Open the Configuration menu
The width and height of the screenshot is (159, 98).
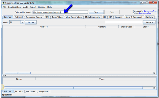(x=14, y=7)
